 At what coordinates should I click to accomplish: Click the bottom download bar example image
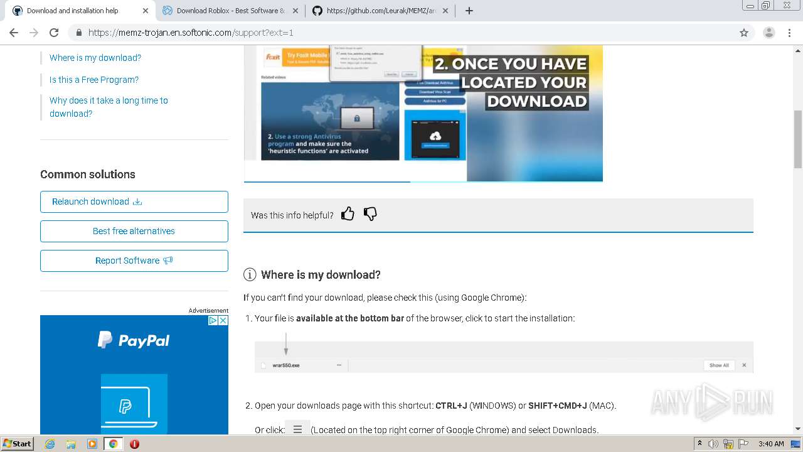click(504, 357)
